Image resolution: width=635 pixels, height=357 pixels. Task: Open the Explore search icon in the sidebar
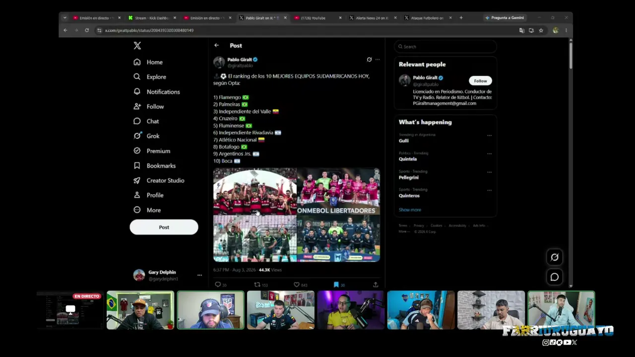pyautogui.click(x=137, y=77)
